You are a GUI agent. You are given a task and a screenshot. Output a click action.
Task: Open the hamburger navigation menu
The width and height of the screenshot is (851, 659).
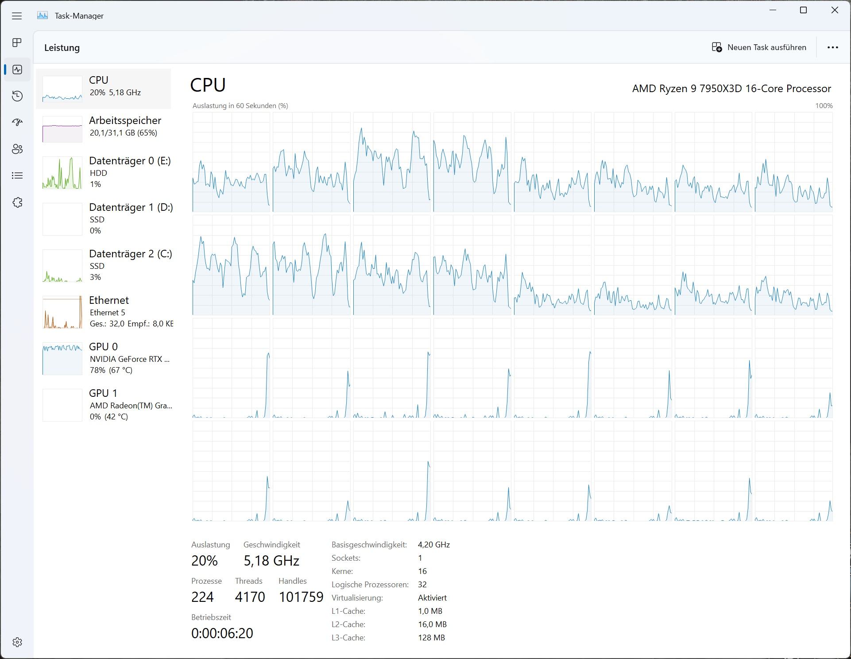17,16
